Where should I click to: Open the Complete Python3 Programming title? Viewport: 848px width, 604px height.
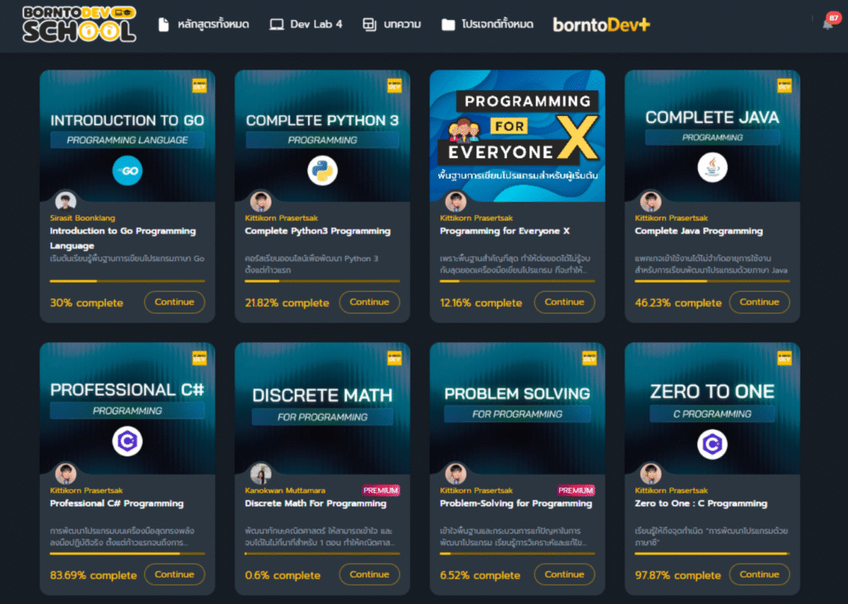317,231
